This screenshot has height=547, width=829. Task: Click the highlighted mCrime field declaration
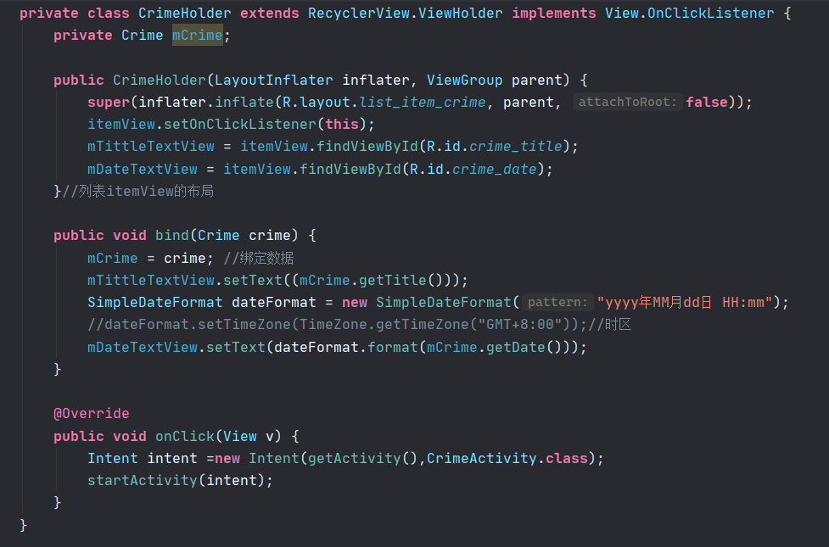click(x=197, y=36)
